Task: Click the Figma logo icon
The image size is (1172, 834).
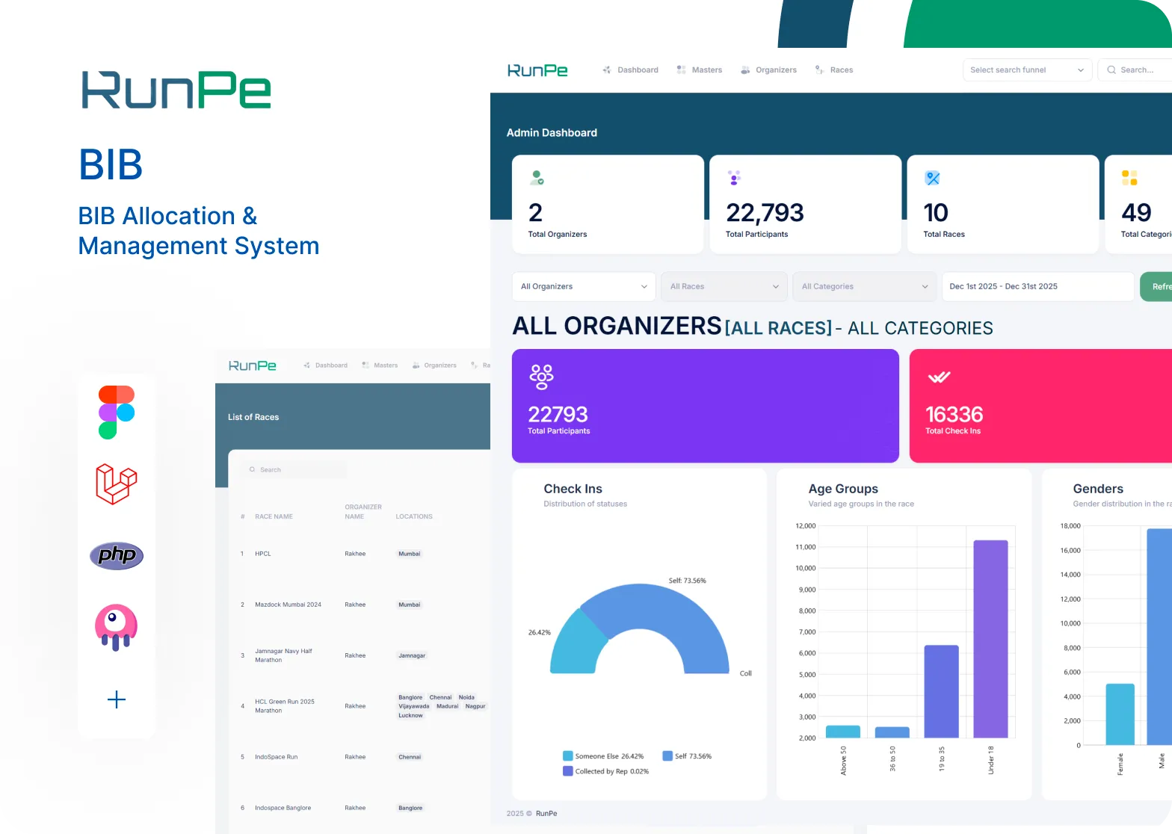Action: [117, 412]
